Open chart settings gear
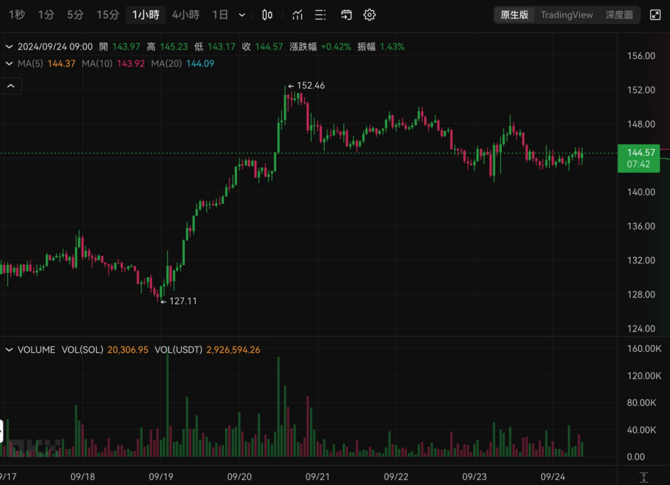 369,15
